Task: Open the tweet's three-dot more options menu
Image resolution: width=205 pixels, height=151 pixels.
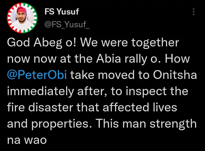Action: click(194, 12)
